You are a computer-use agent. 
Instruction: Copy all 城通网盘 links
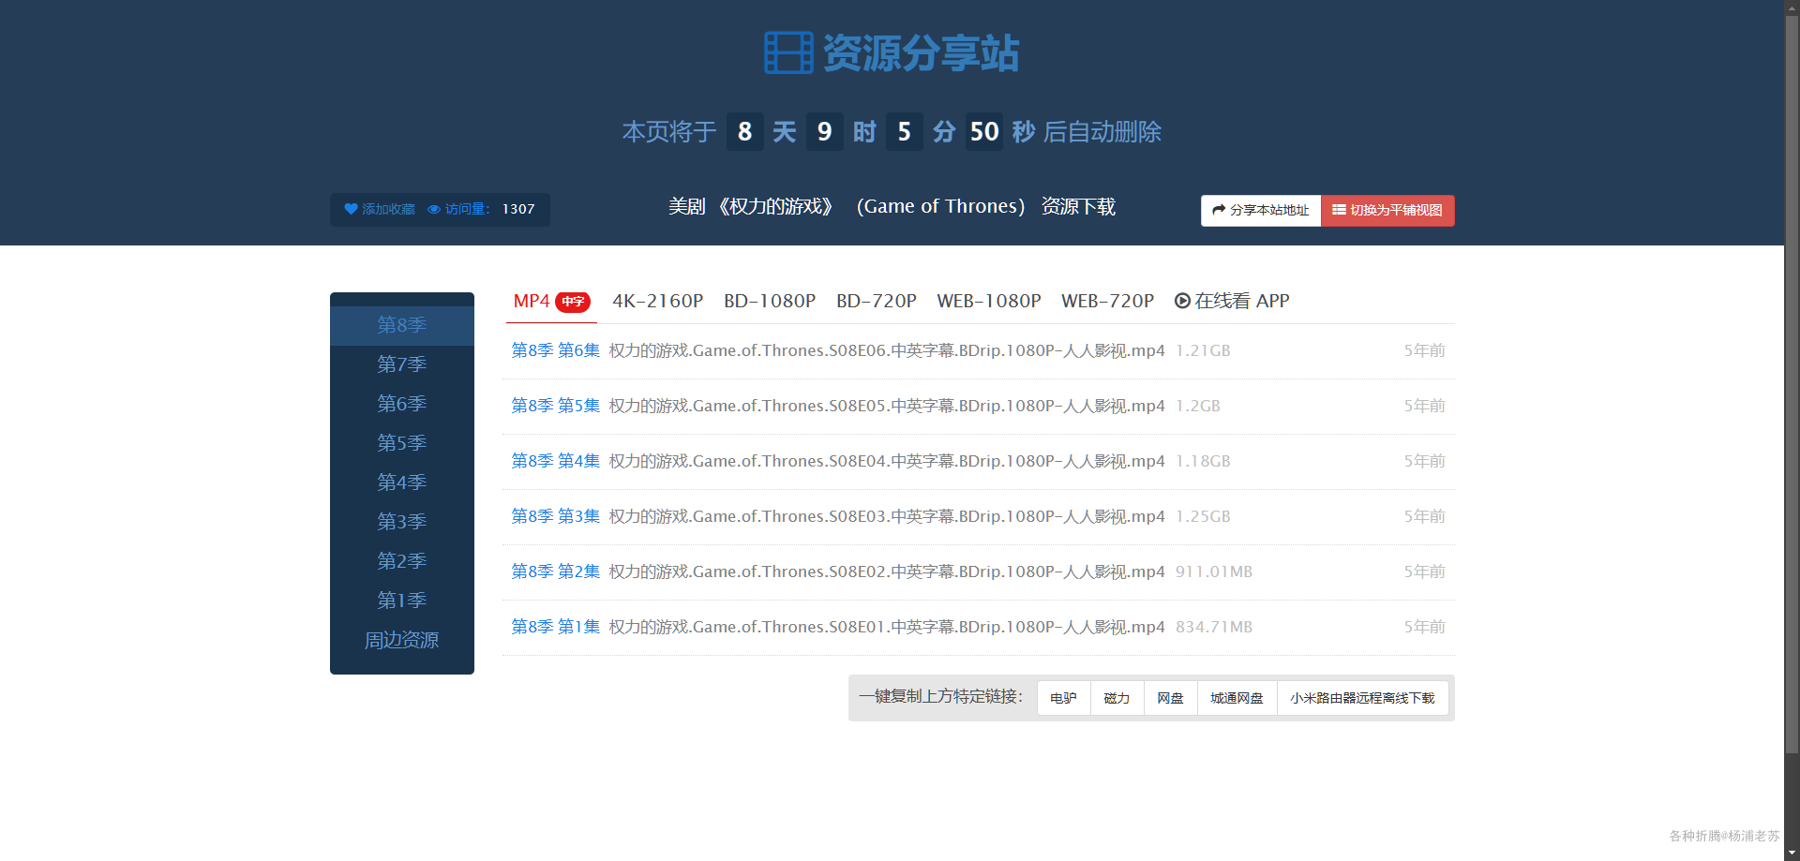1237,698
